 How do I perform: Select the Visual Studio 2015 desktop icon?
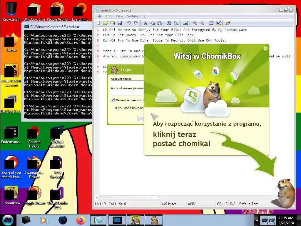click(x=57, y=197)
